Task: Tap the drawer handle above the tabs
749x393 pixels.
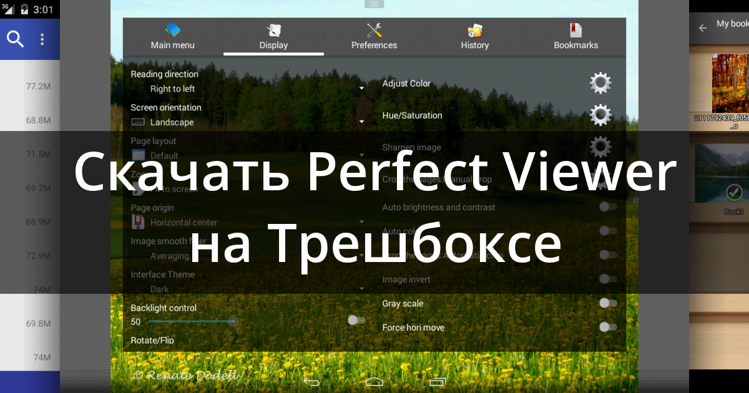Action: click(x=374, y=4)
